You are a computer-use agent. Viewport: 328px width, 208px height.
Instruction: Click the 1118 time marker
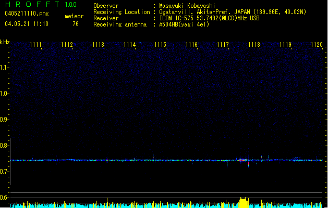click(x=254, y=45)
